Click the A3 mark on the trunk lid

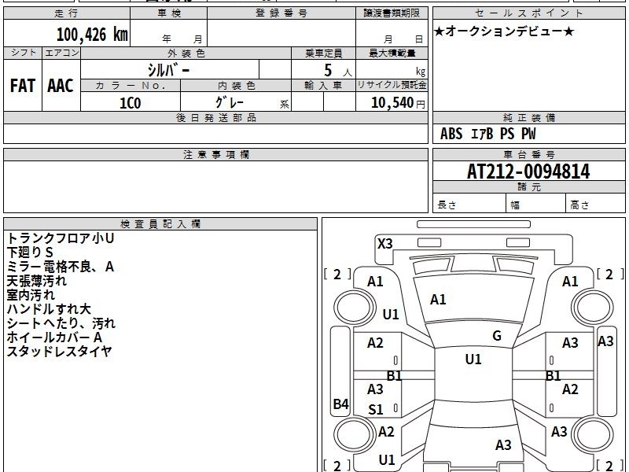503,445
